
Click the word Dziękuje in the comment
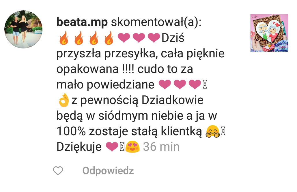79,147
